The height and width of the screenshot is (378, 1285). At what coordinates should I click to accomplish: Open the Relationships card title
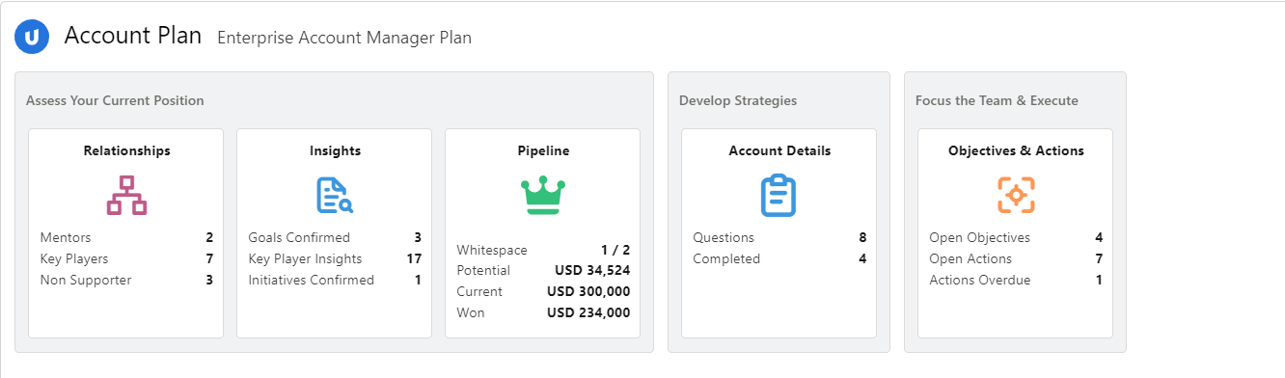[x=126, y=150]
